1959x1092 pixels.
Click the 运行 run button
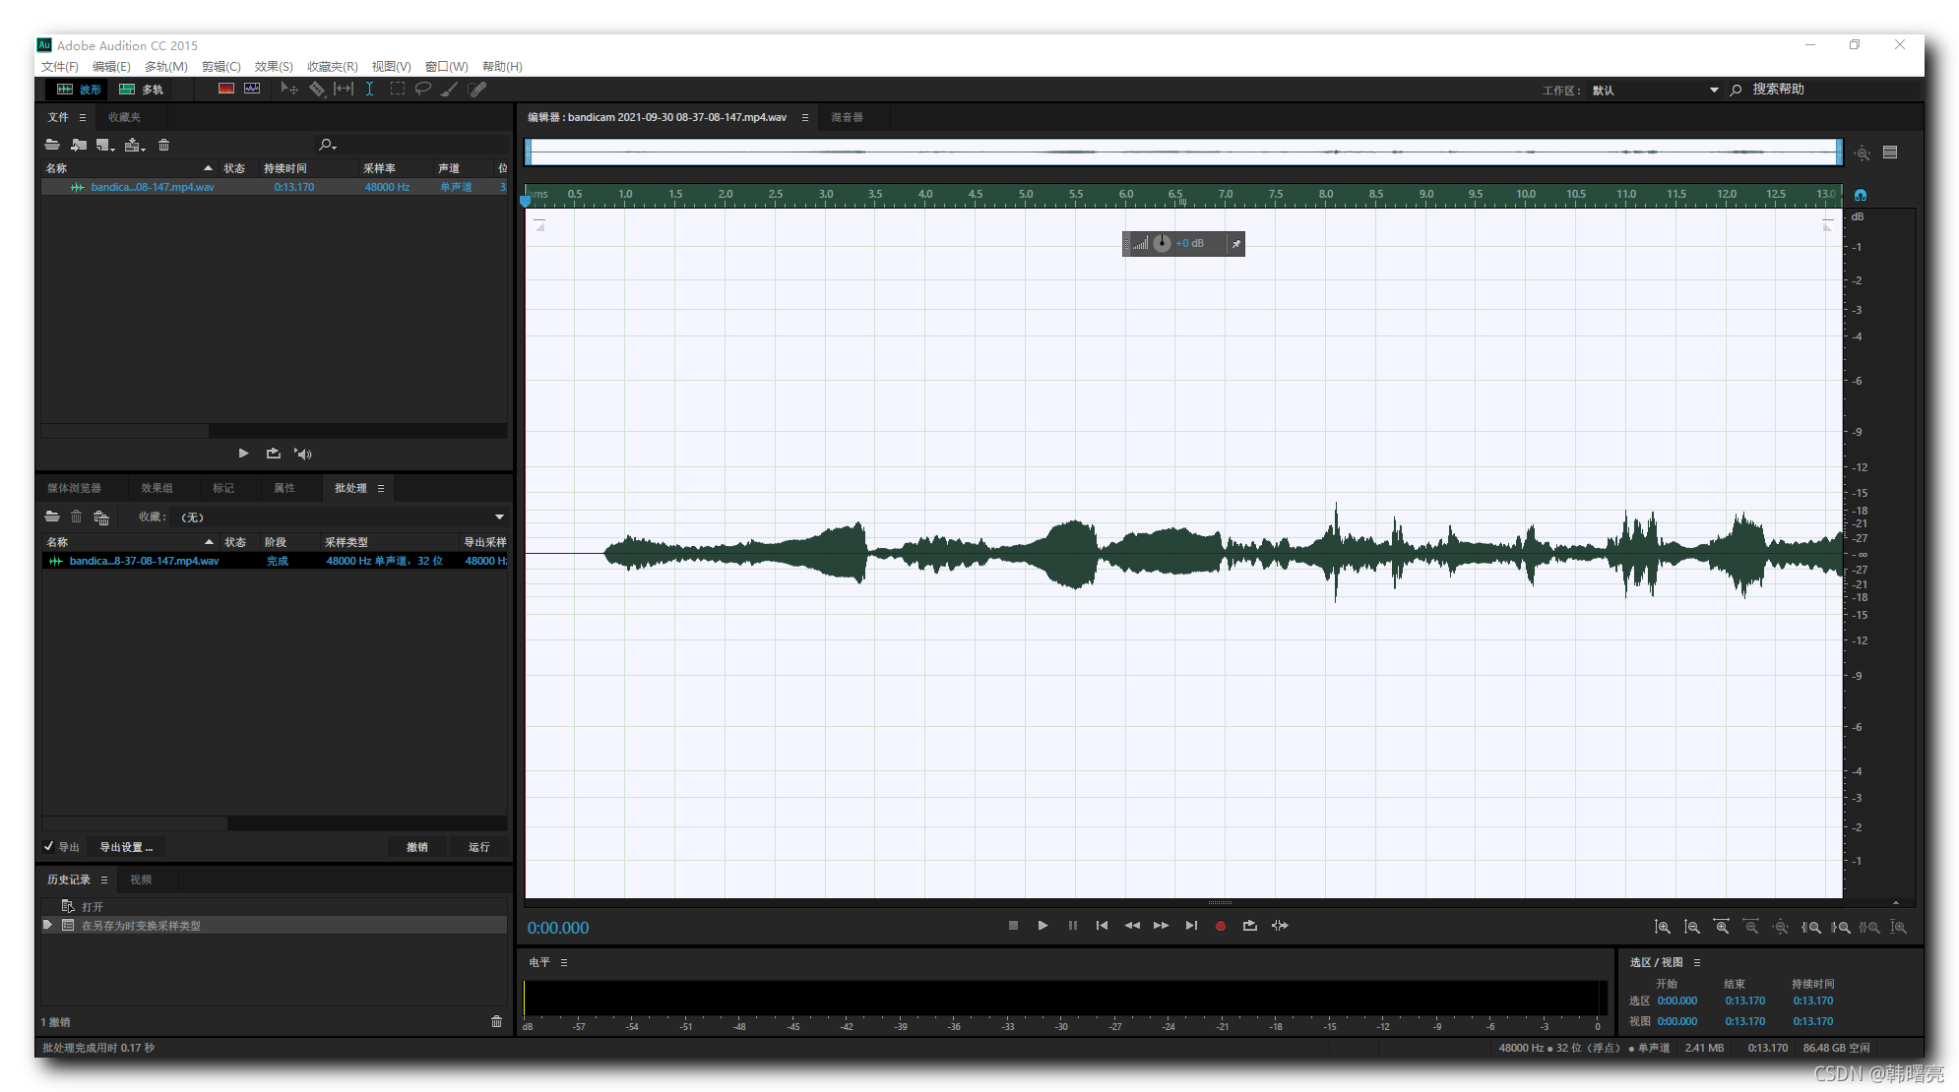coord(478,846)
